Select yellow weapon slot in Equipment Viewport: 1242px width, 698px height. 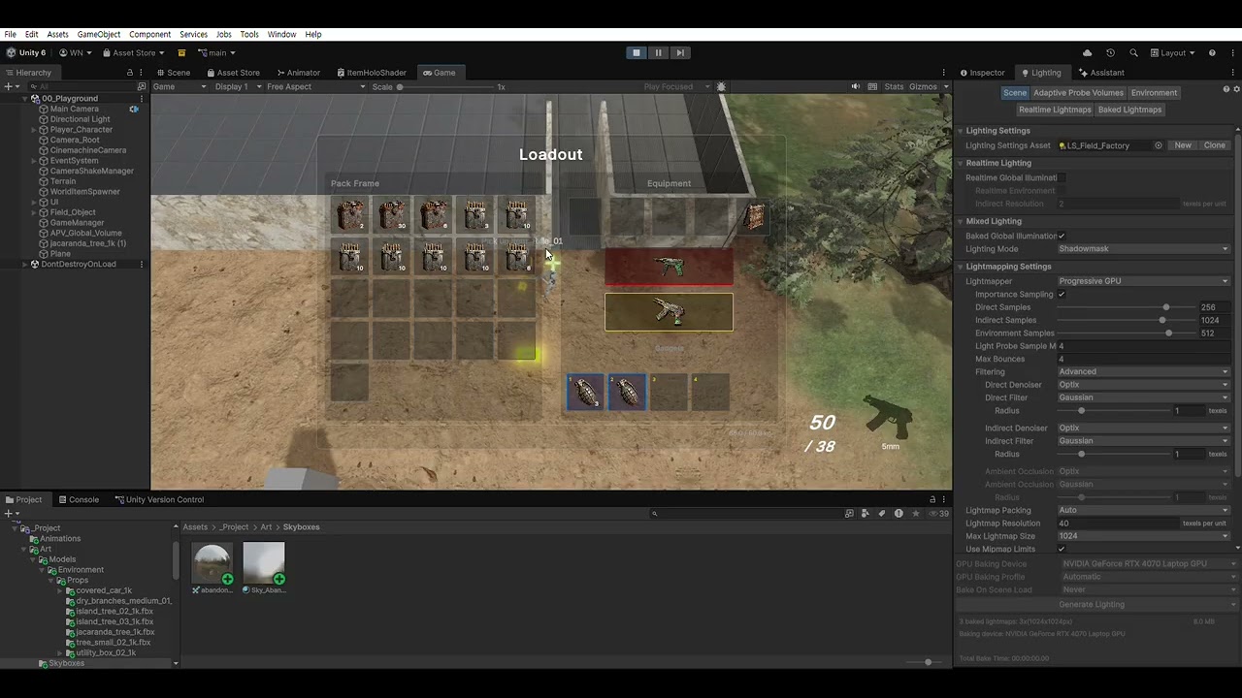pos(669,312)
